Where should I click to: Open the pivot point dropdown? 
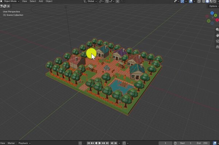[x=101, y=1]
